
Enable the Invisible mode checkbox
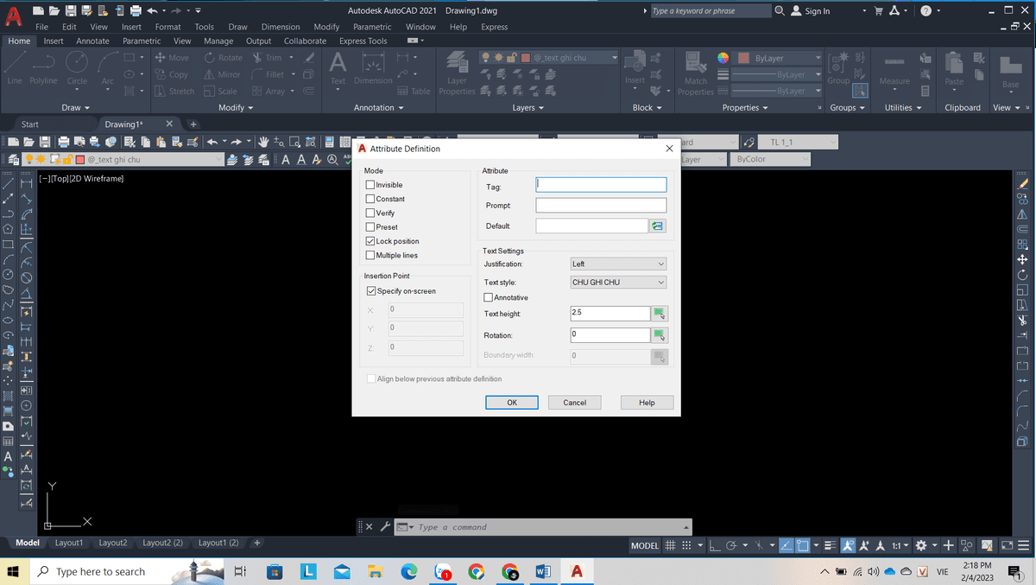[370, 185]
